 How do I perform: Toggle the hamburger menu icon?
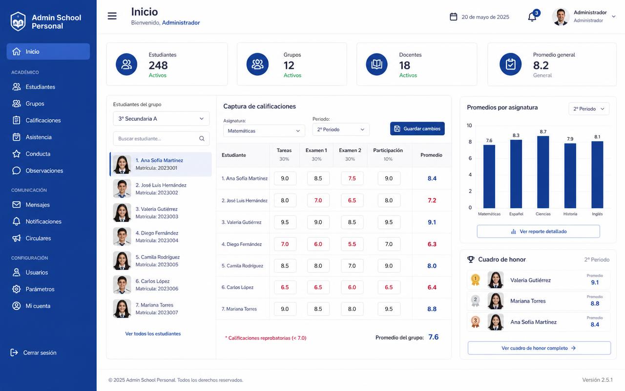[112, 16]
